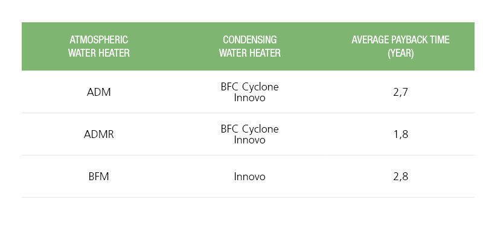
Task: Select the 2,8 payback value
Action: coord(400,177)
